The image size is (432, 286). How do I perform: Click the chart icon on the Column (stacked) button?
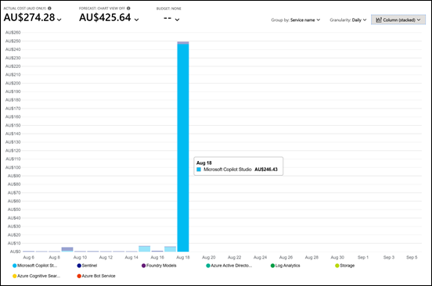click(379, 20)
